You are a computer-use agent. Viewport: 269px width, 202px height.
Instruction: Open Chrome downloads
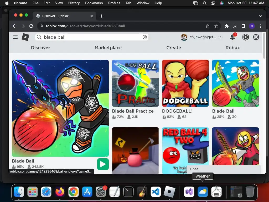point(235,26)
